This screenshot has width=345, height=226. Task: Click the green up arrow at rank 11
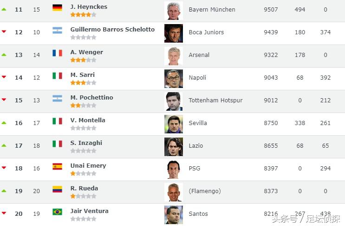coord(4,9)
